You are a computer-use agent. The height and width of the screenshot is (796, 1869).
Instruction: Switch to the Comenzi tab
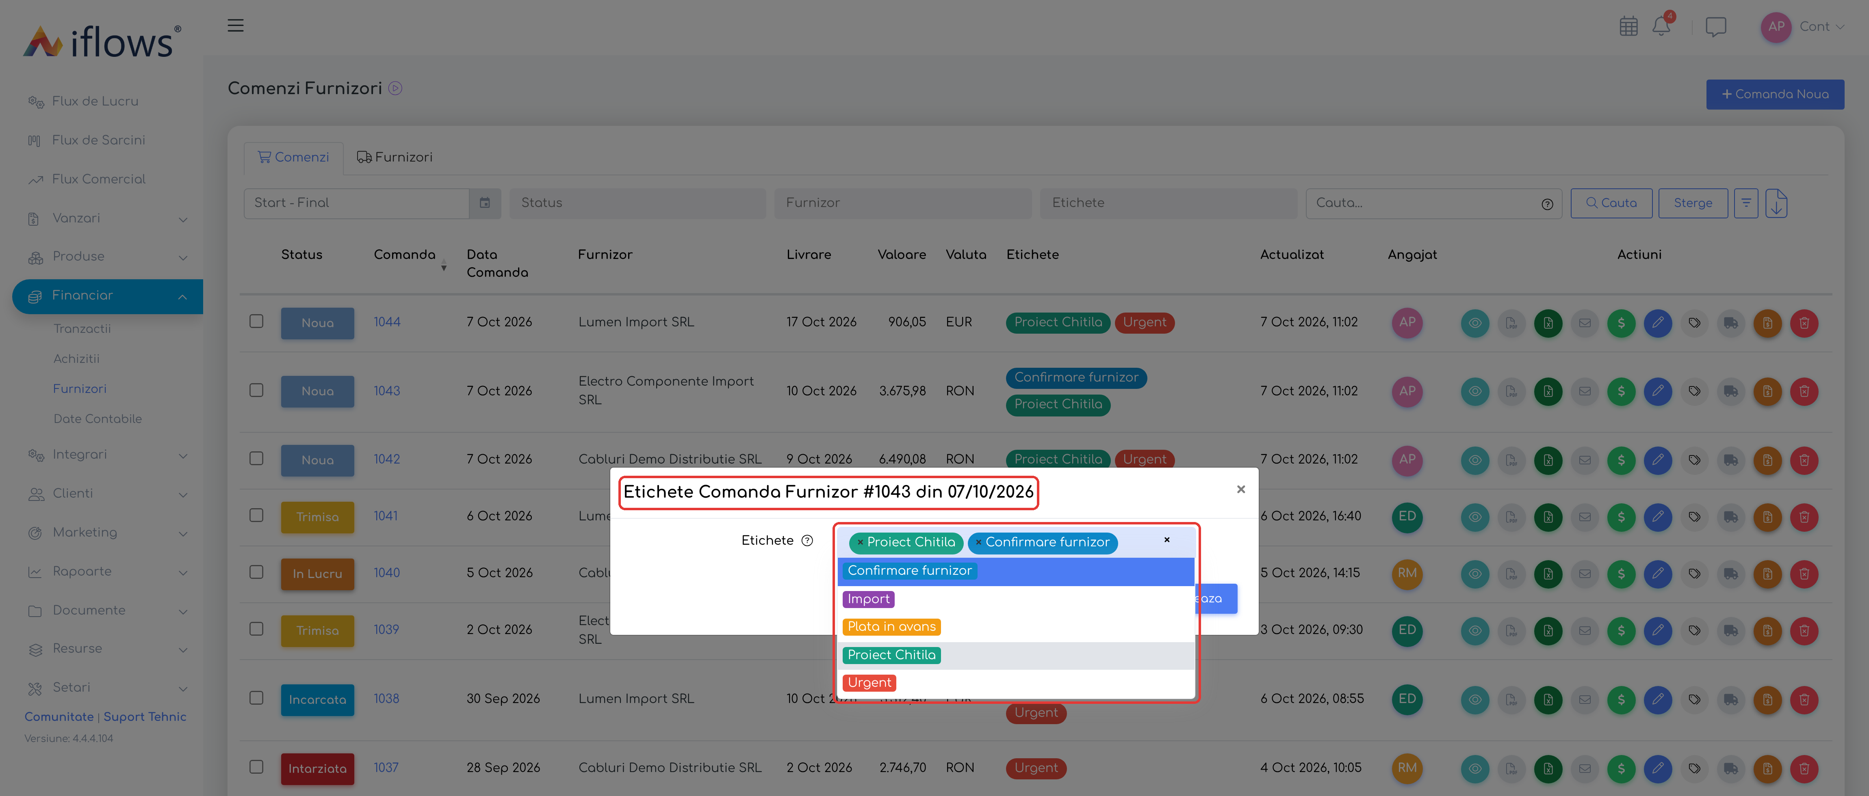point(293,157)
